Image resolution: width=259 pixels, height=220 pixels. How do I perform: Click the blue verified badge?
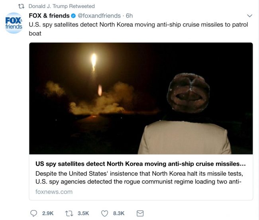pos(73,16)
